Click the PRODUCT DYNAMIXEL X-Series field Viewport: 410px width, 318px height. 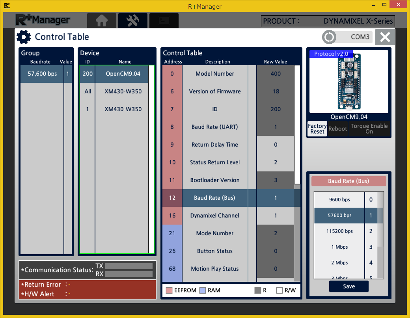328,21
